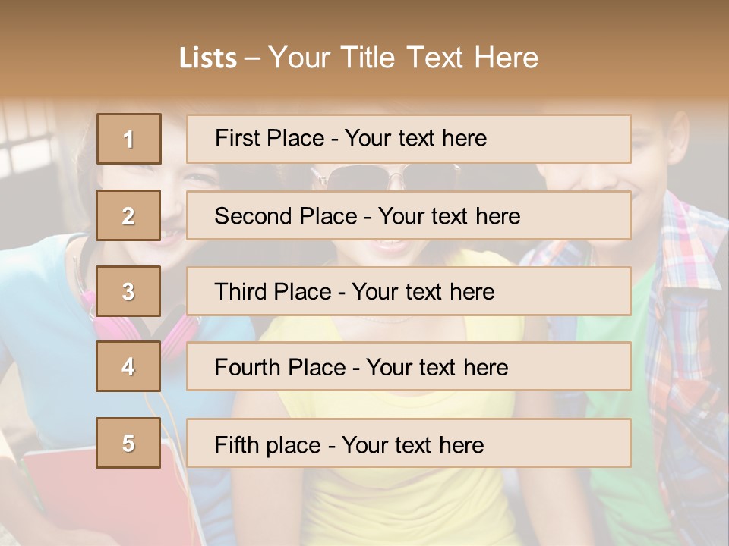Select the "Your Title Text Here" title text
Image resolution: width=729 pixels, height=546 pixels.
pos(403,58)
